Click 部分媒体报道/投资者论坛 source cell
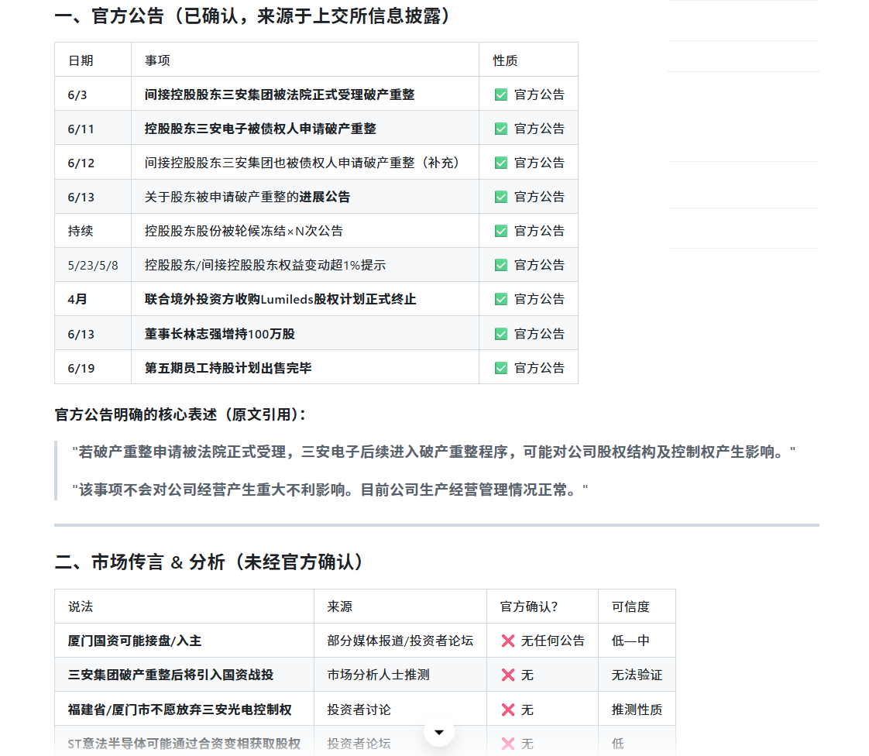Image resolution: width=869 pixels, height=756 pixels. pos(400,641)
